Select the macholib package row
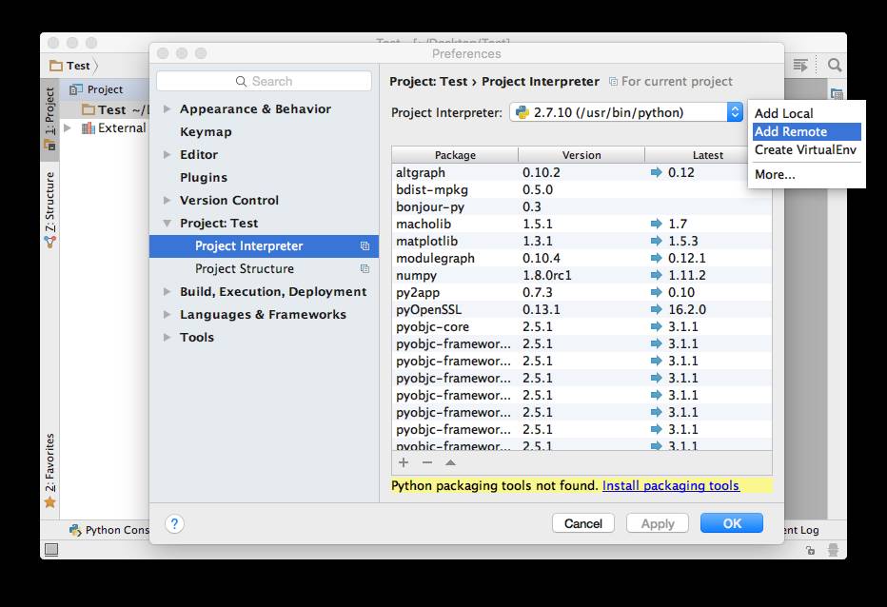Screen dimensions: 887x607 pyautogui.click(x=581, y=224)
